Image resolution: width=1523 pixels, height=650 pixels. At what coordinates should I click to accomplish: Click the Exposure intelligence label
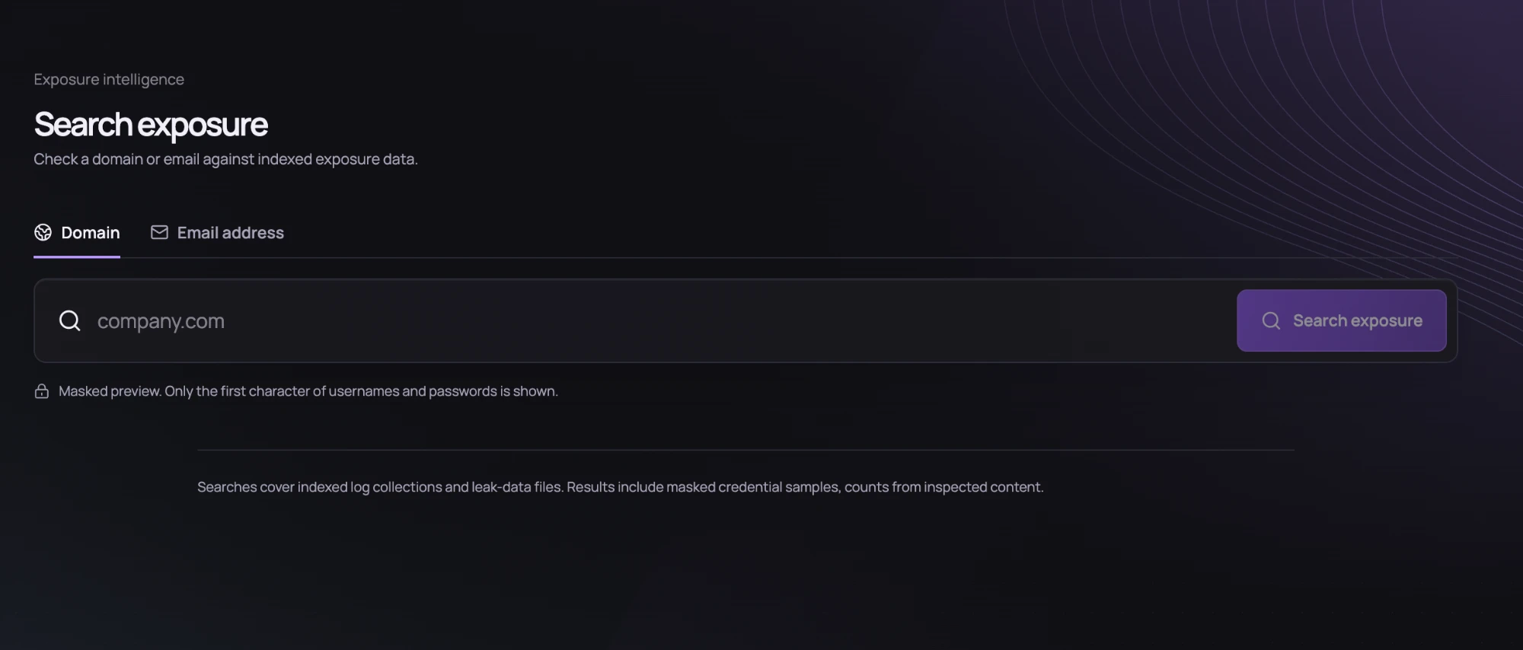[109, 79]
